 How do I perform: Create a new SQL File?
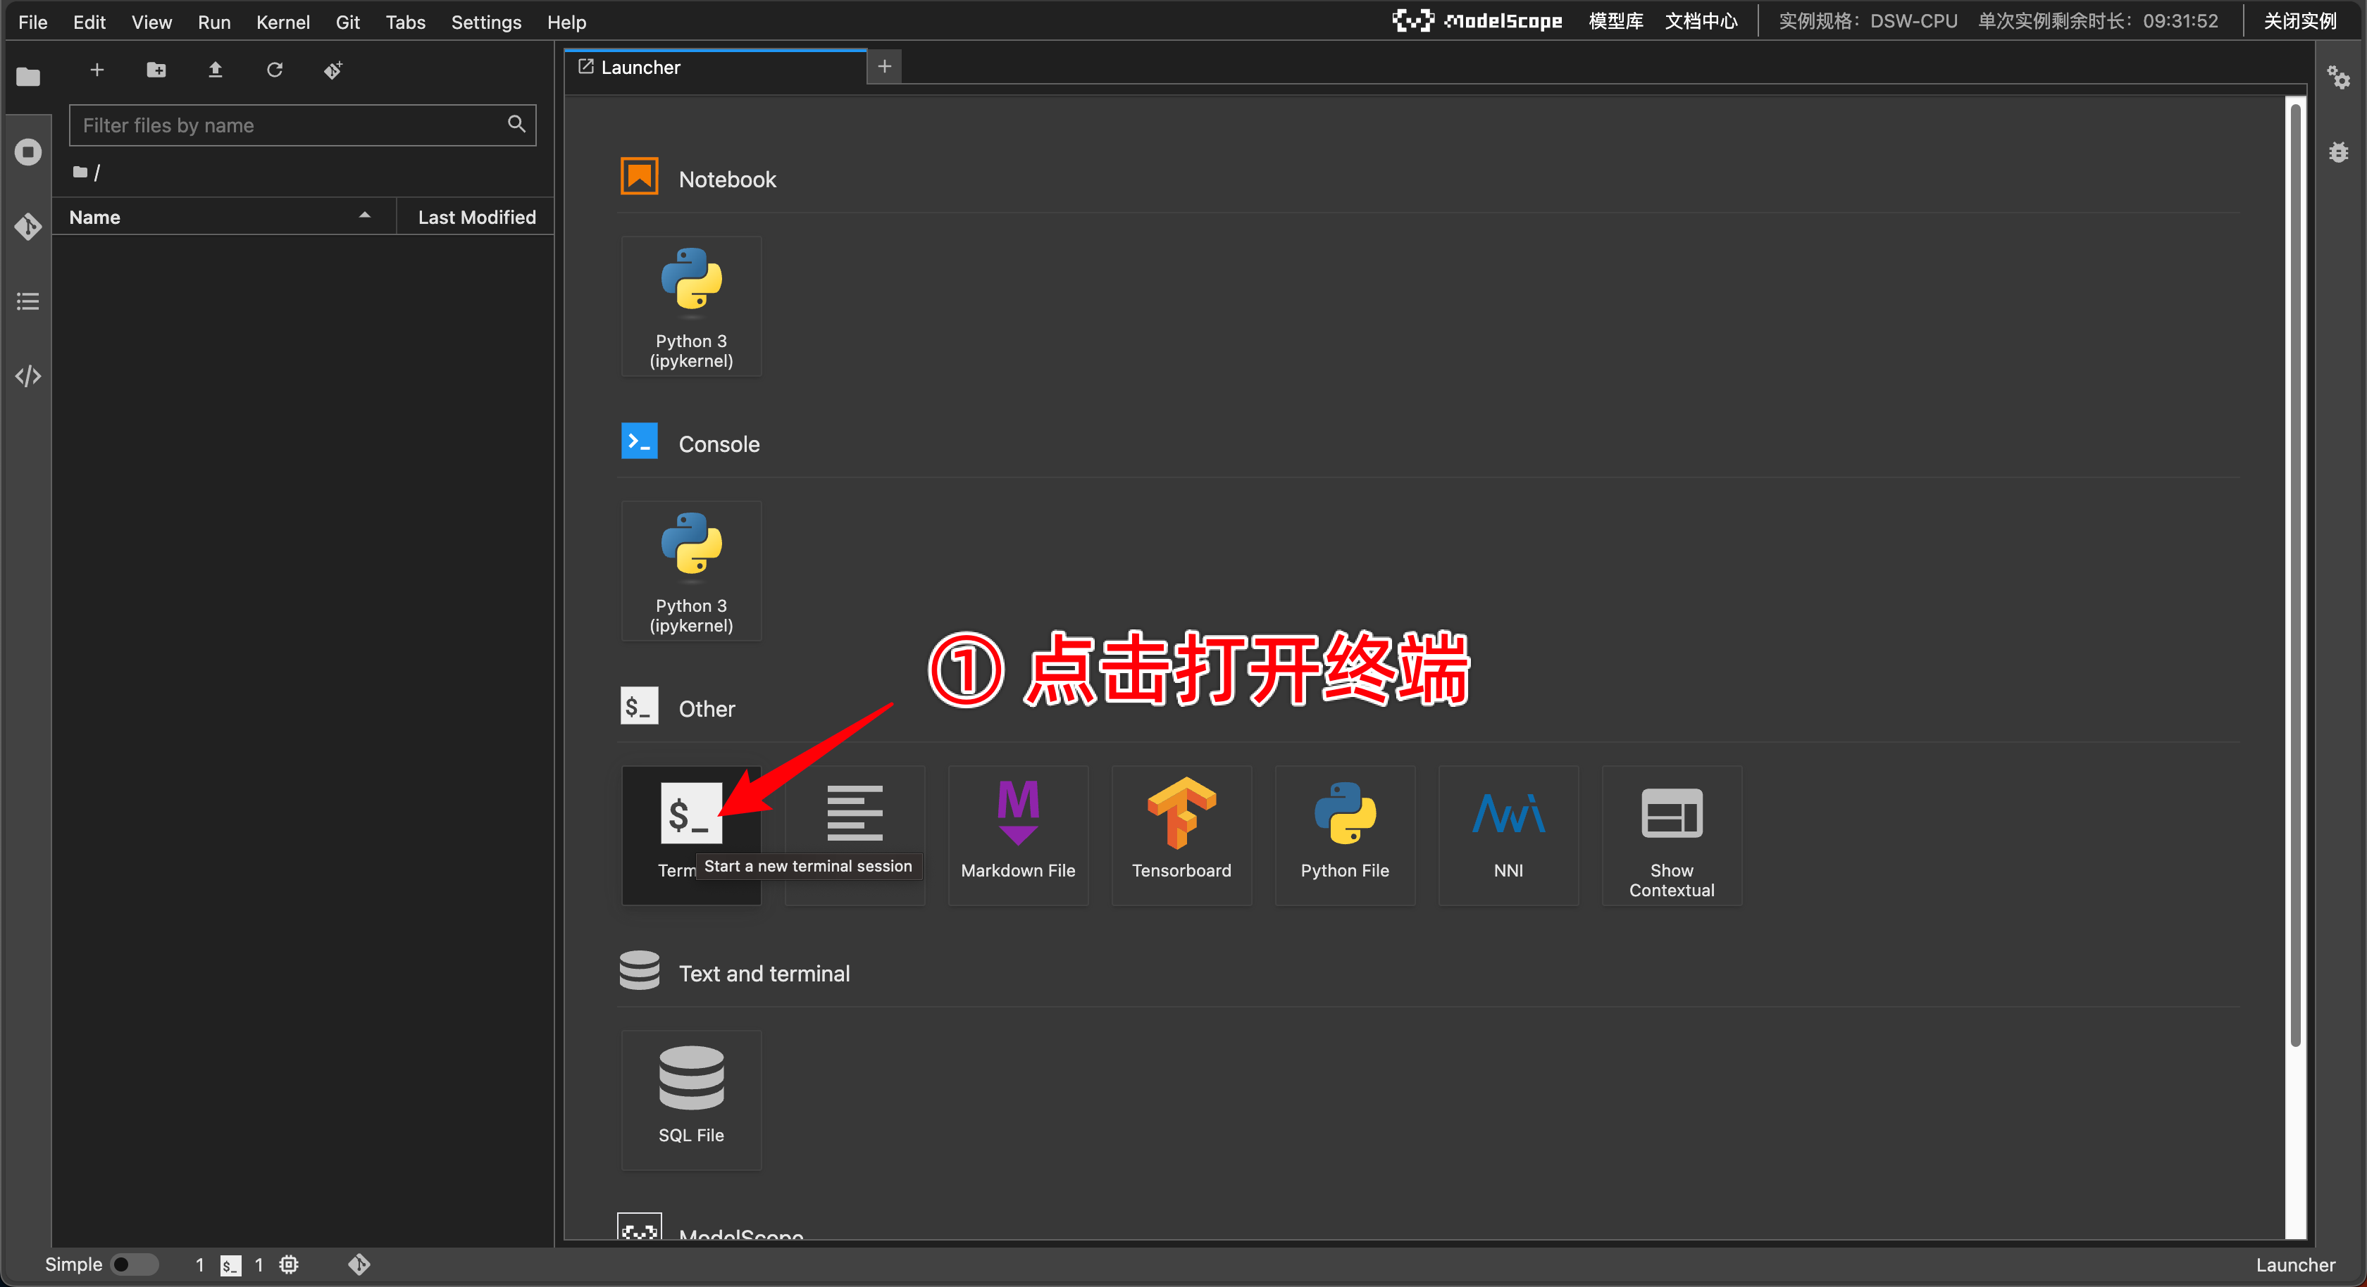tap(690, 1099)
